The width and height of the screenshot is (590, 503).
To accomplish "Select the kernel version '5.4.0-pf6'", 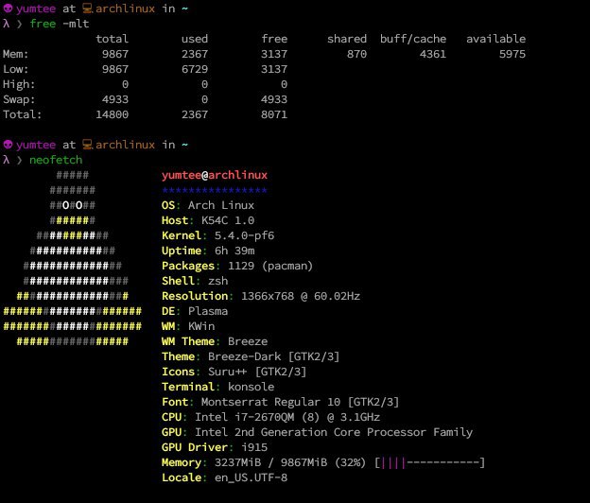I will (245, 235).
